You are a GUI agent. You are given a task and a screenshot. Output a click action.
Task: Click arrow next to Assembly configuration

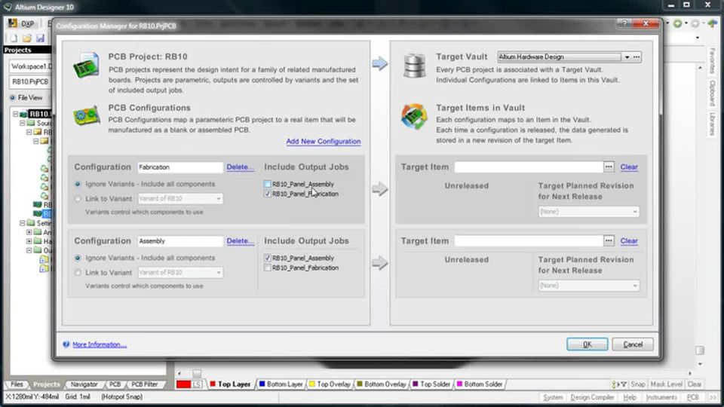380,263
